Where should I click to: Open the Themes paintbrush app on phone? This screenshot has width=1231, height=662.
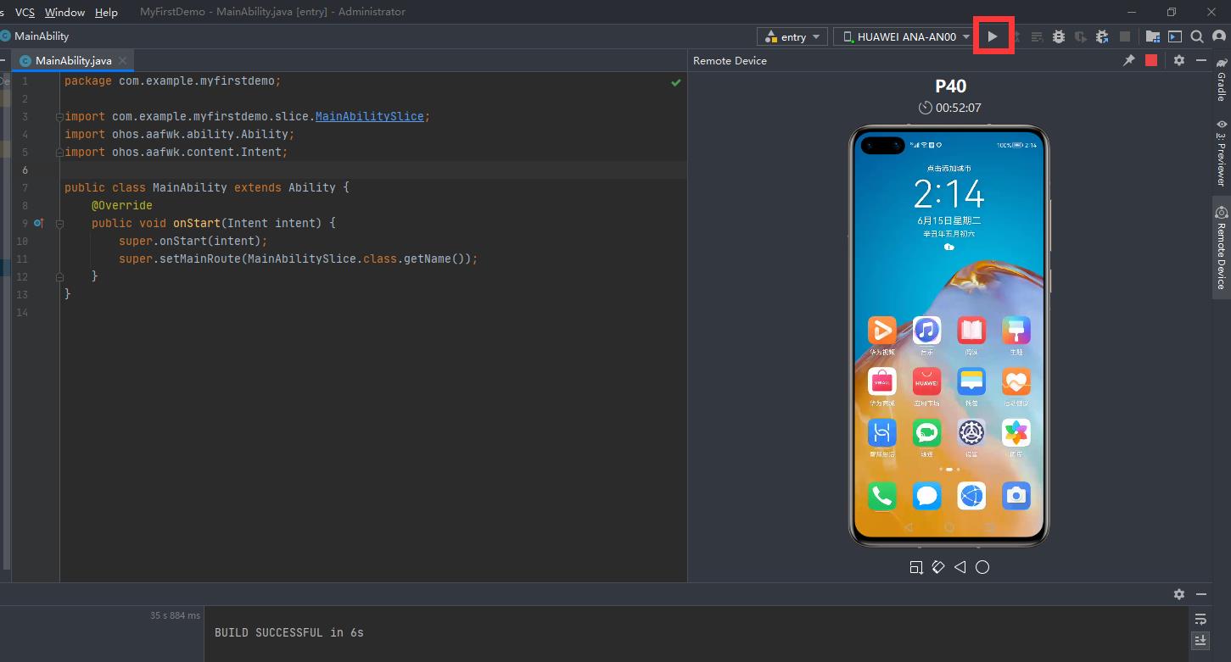tap(1016, 331)
